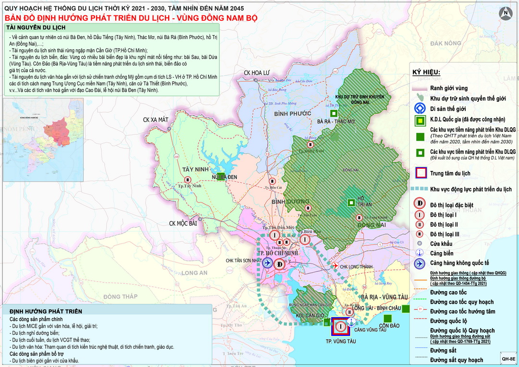The image size is (519, 367).
Task: Click the 'ĐỊNH HƯỚNG PHÁT TRIỂN' panel header
Action: tap(44, 311)
